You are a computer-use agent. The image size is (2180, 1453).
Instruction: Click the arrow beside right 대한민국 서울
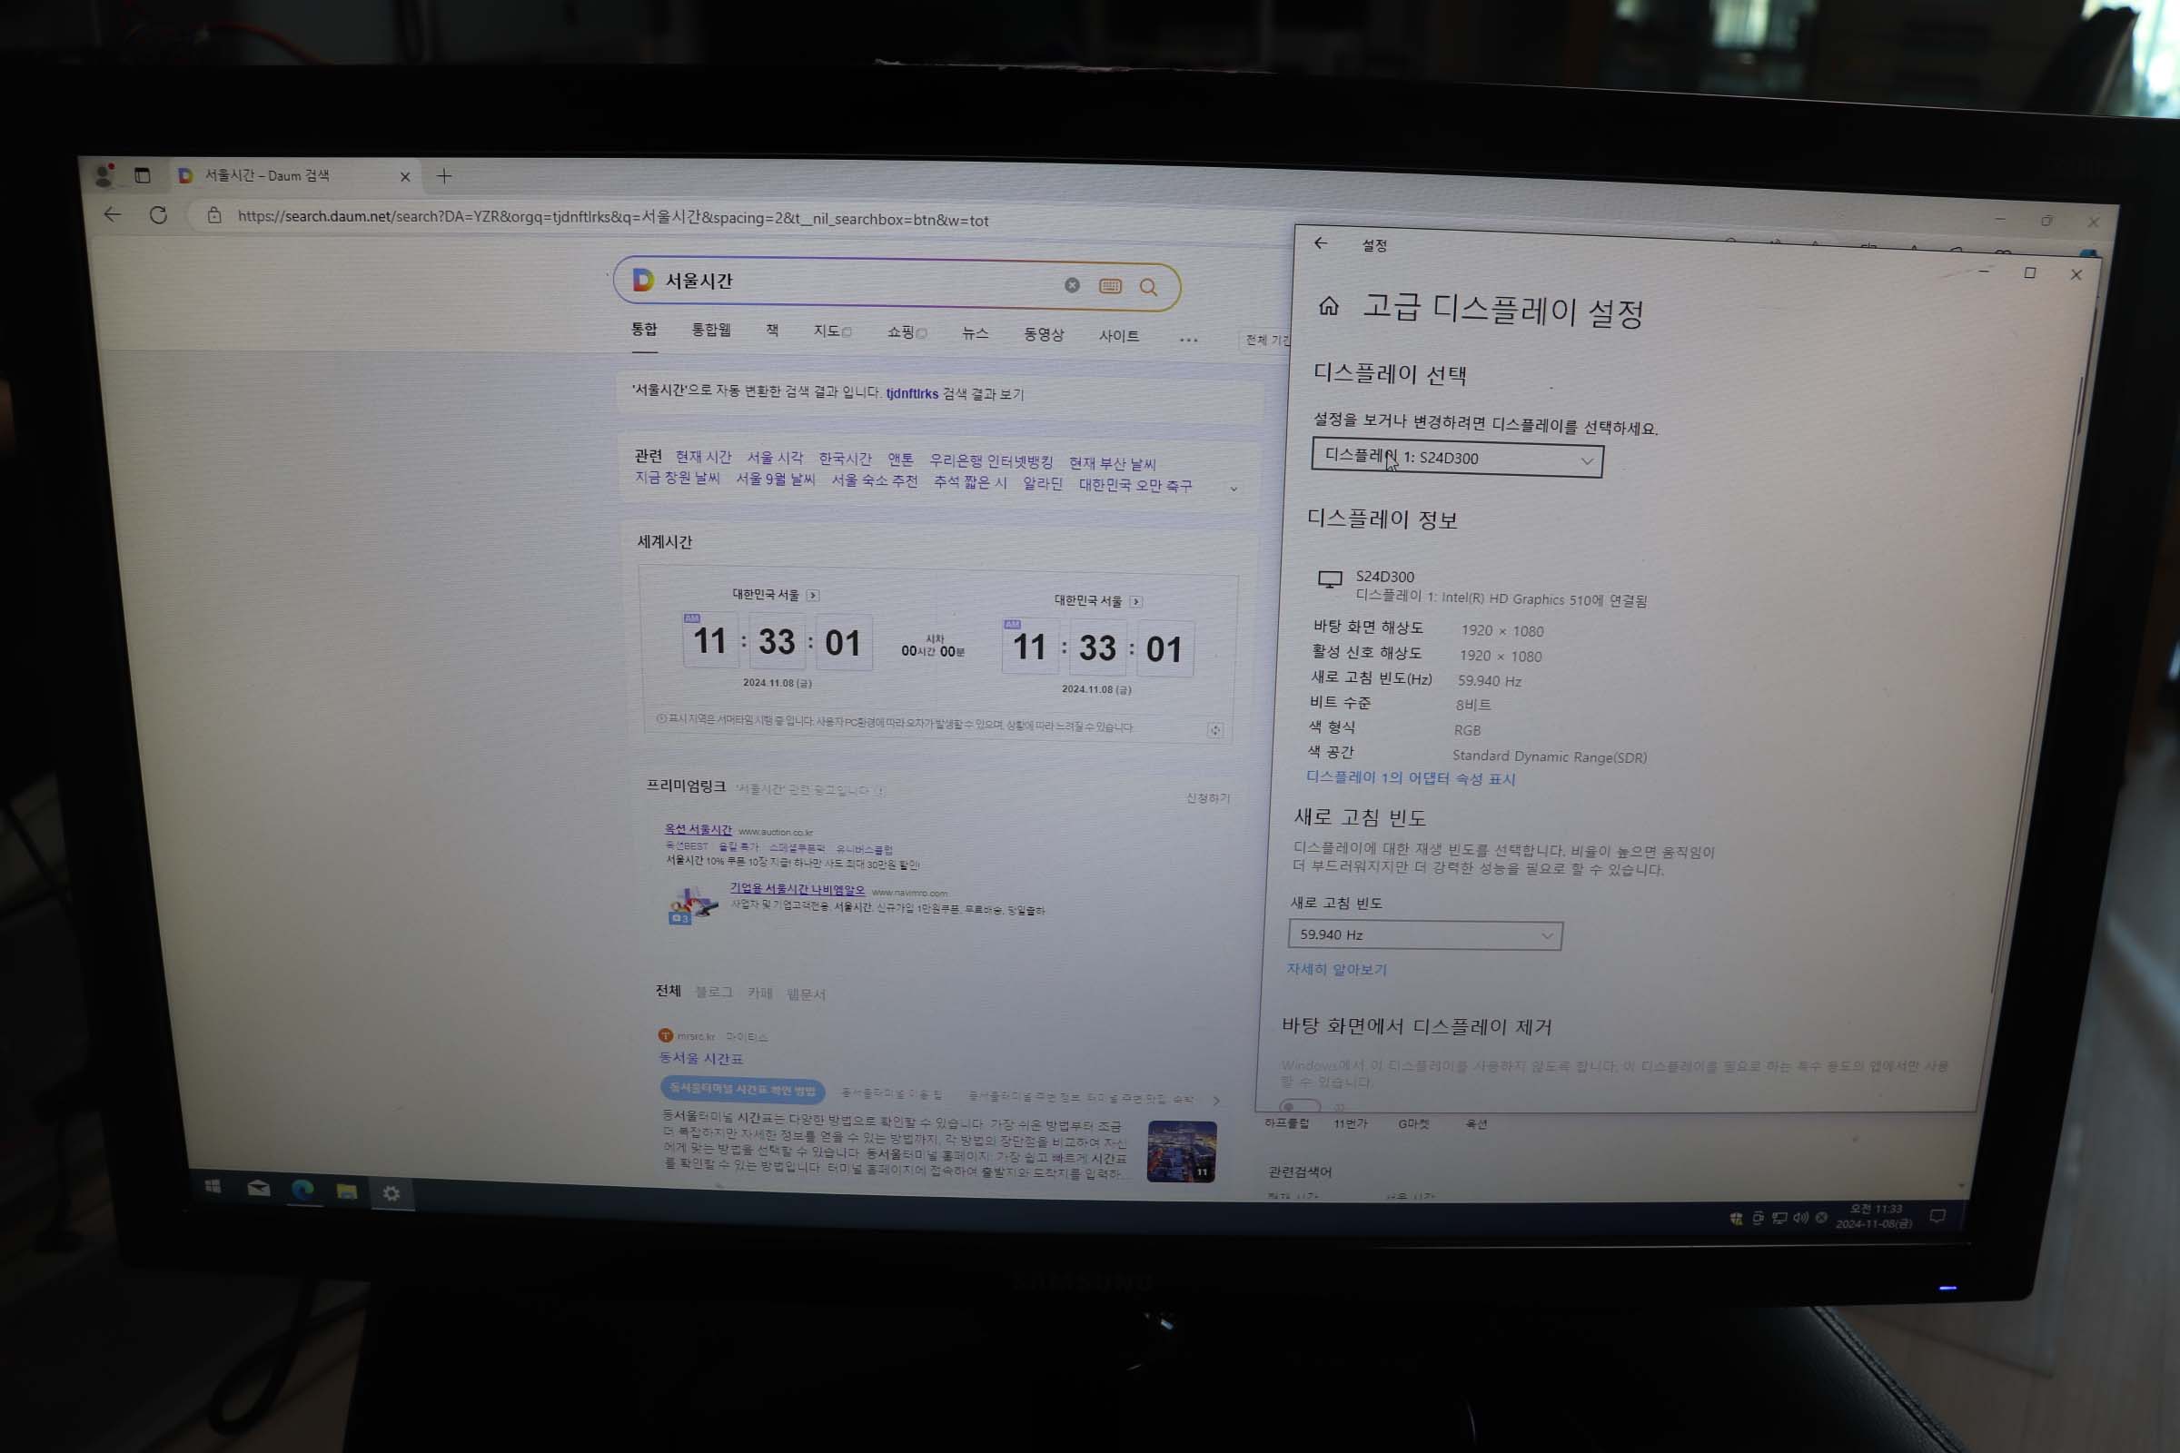(1136, 601)
